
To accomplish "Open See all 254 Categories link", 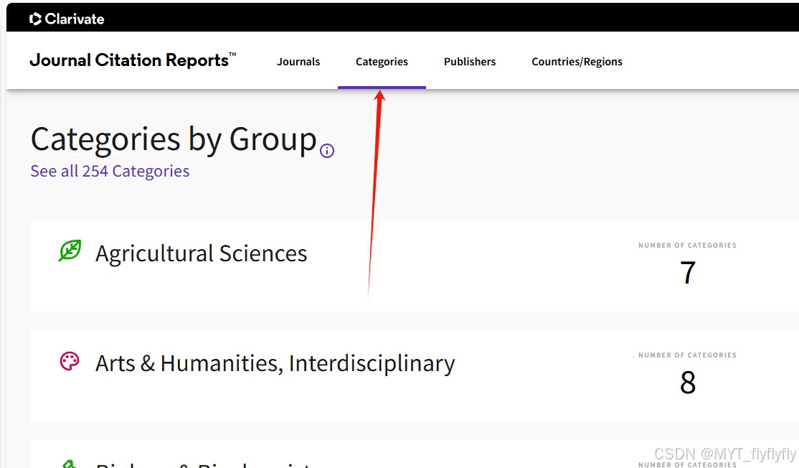I will [x=110, y=172].
